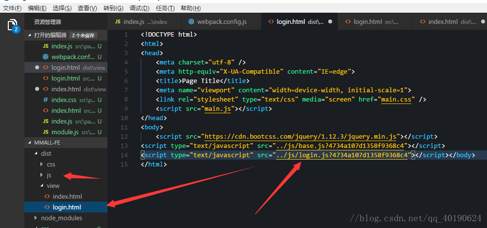This screenshot has height=228, width=487.
Task: Switch to index.js editor tab
Action: [x=144, y=22]
